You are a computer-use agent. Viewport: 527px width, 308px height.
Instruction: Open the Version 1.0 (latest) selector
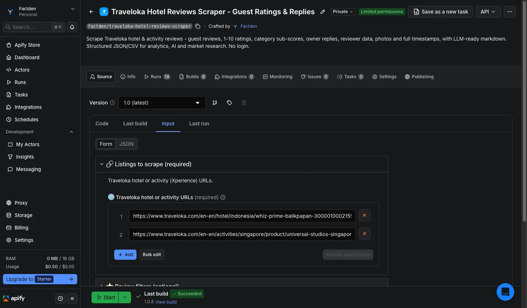pyautogui.click(x=162, y=103)
